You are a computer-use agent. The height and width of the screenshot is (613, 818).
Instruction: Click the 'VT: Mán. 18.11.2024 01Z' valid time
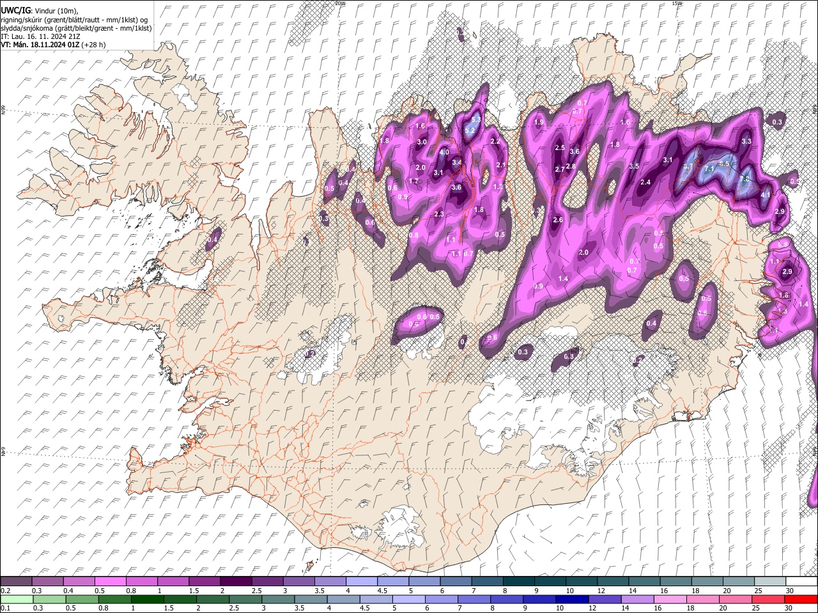pyautogui.click(x=40, y=45)
